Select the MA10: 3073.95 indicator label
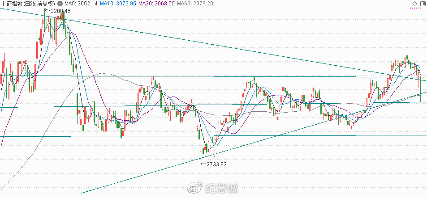Viewport: 427px width, 198px height. (x=118, y=4)
